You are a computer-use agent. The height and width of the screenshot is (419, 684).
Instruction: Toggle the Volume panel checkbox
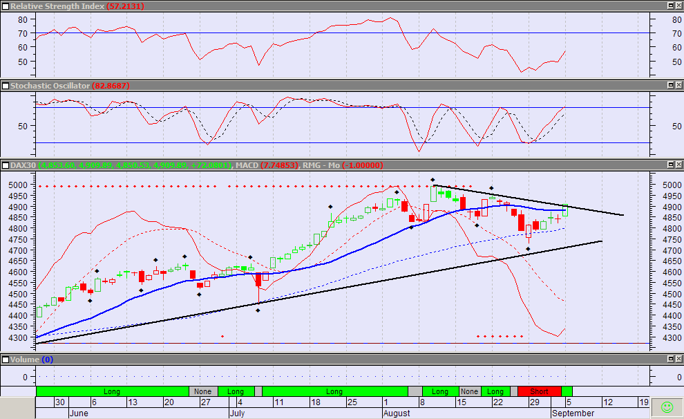pos(6,360)
